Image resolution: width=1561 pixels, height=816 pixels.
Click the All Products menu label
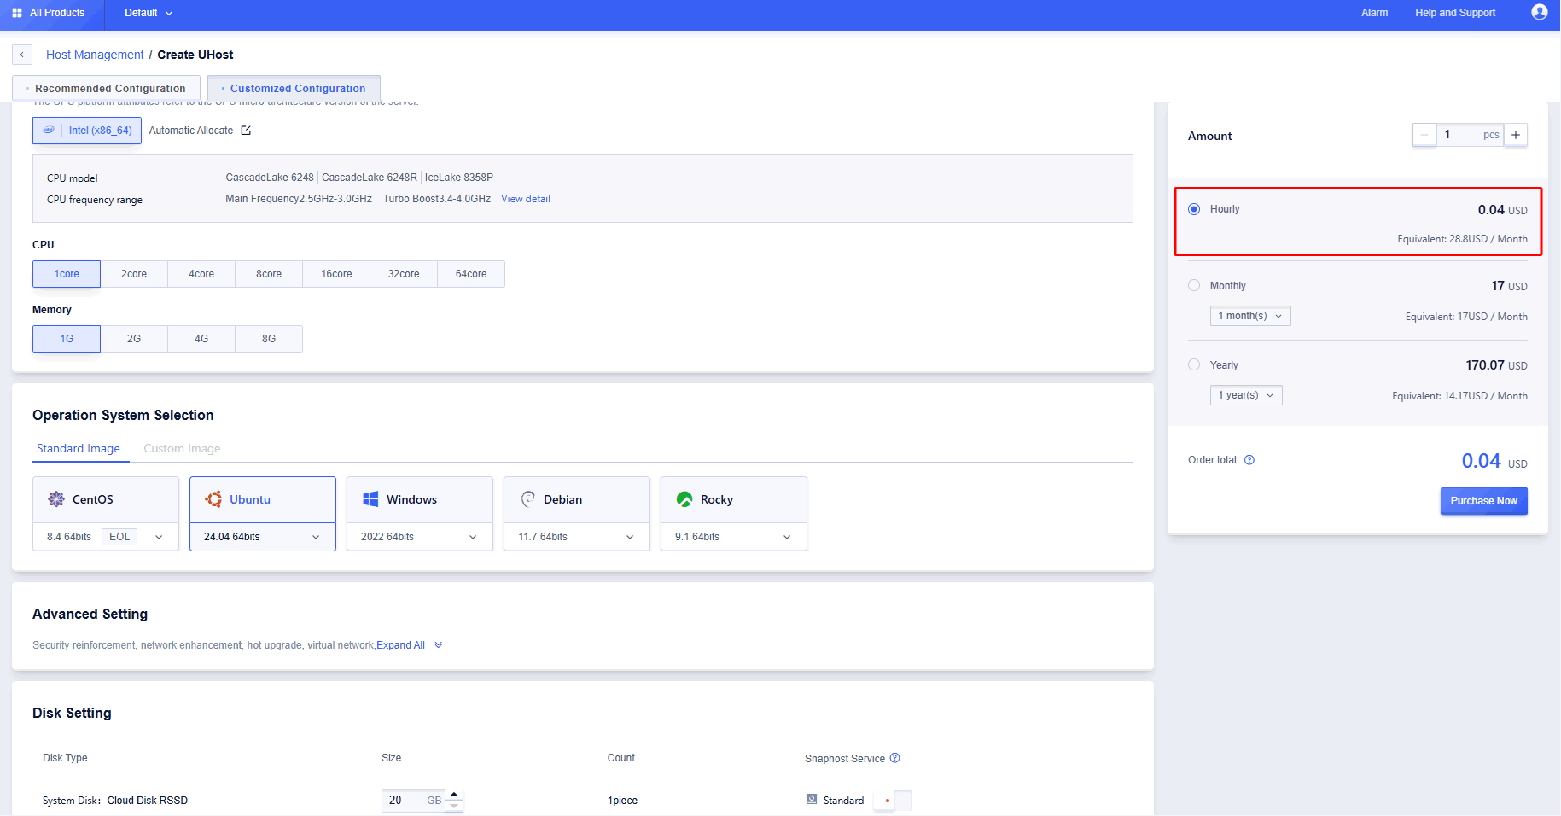[57, 13]
